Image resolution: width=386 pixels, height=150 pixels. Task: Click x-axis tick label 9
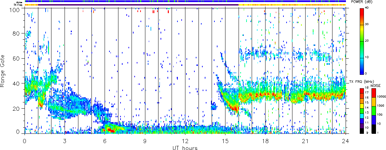tap(145, 141)
